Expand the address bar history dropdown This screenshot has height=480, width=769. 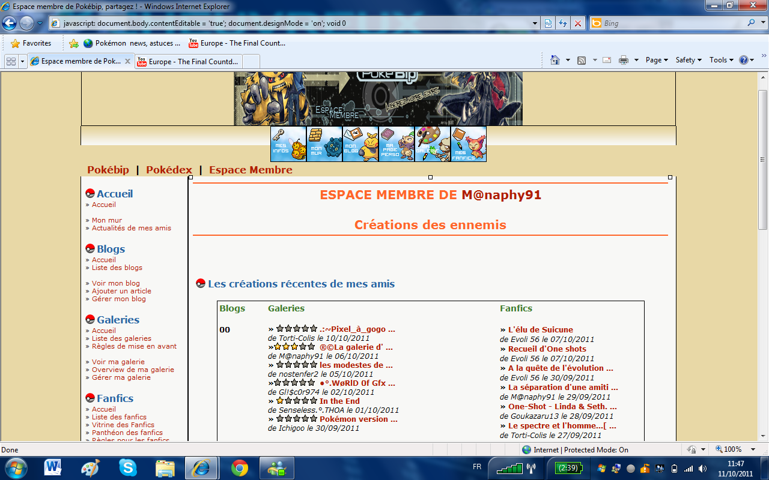(535, 23)
